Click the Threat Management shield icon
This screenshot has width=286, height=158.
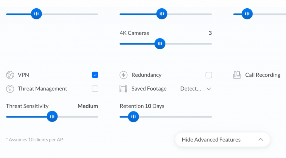pyautogui.click(x=10, y=89)
